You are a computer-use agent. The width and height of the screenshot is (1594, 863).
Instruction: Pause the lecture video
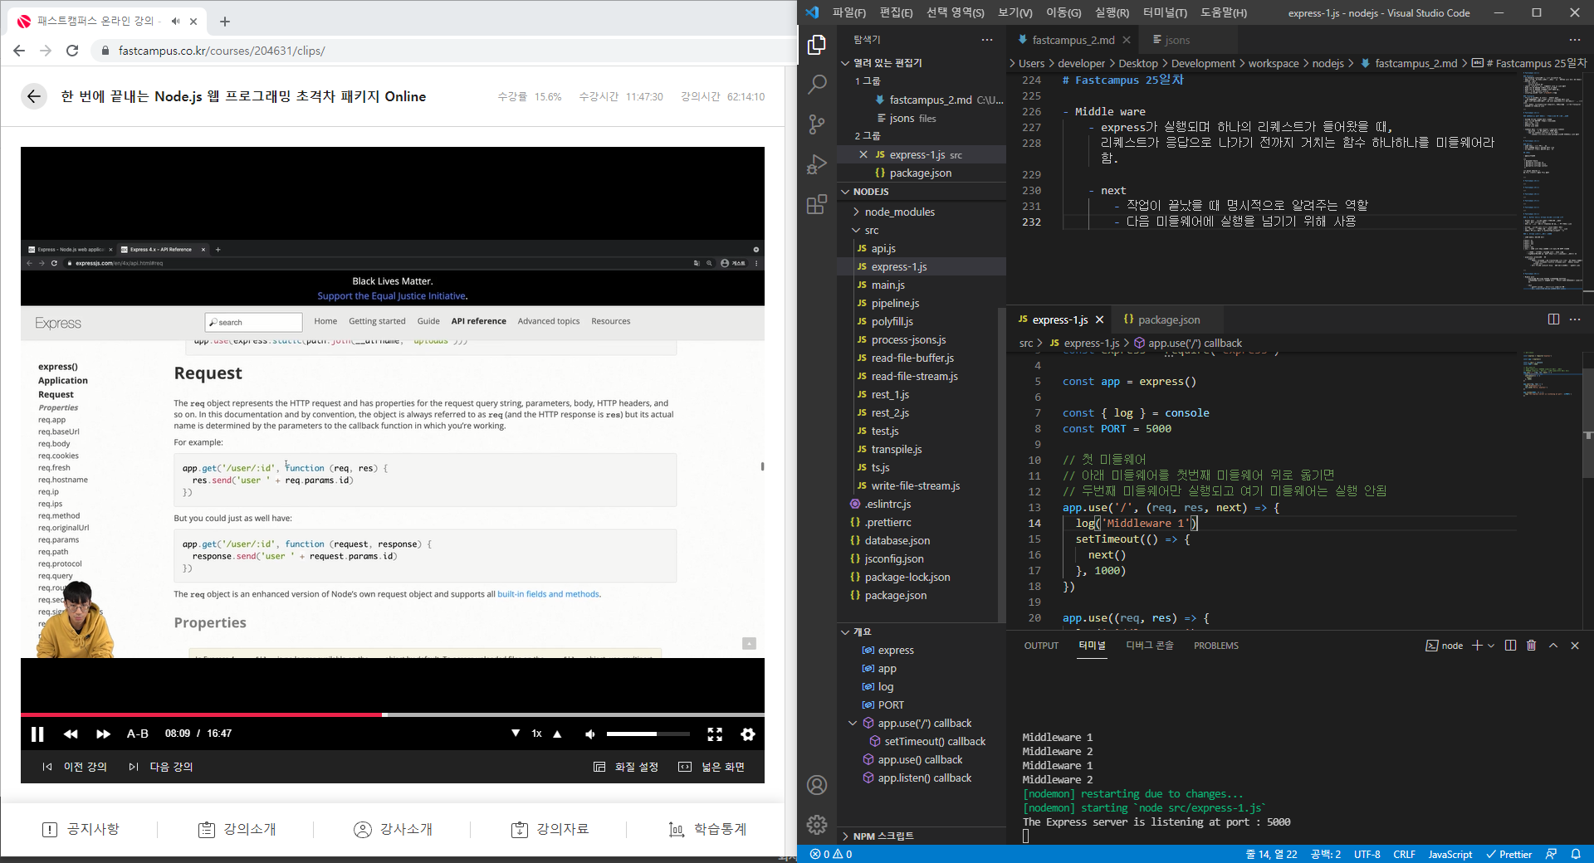37,734
